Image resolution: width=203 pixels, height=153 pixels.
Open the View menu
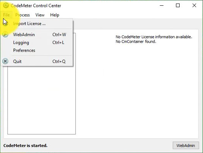[x=40, y=15]
